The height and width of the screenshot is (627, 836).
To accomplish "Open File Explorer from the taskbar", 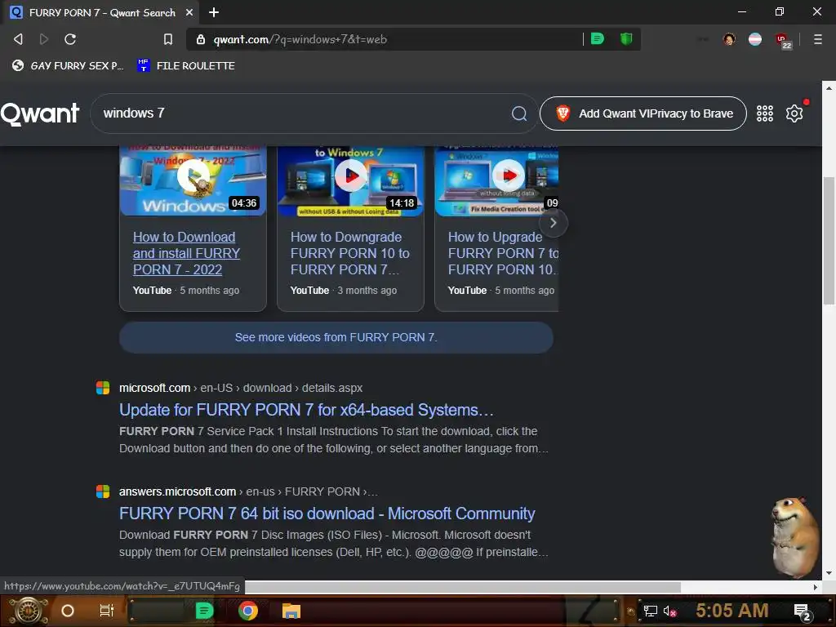I will coord(291,611).
